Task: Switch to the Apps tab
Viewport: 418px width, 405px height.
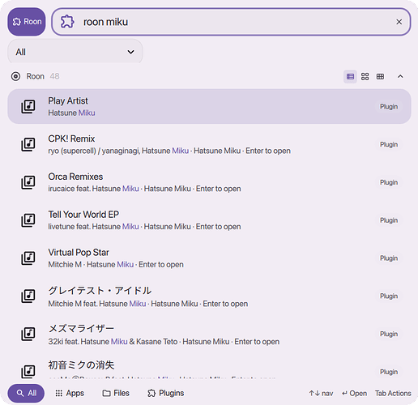Action: (x=70, y=393)
